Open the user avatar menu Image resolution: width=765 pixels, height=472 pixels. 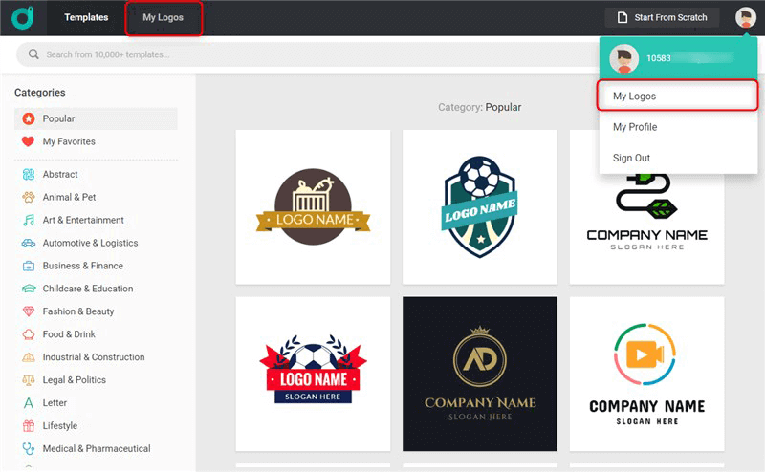[x=745, y=17]
